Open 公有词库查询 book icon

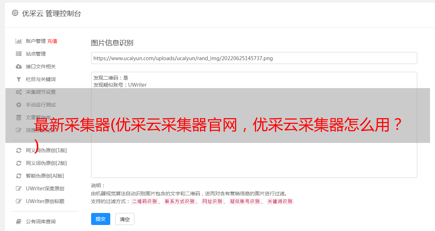coord(19,221)
